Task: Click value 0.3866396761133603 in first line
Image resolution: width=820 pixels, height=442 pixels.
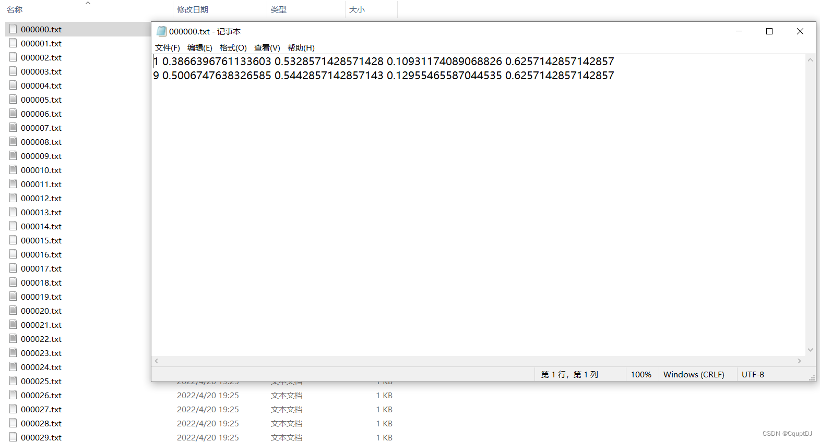Action: [217, 62]
